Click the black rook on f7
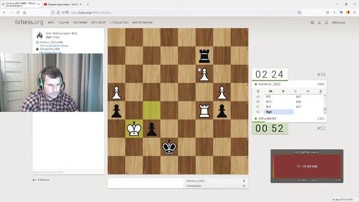359x202 pixels. pos(204,56)
